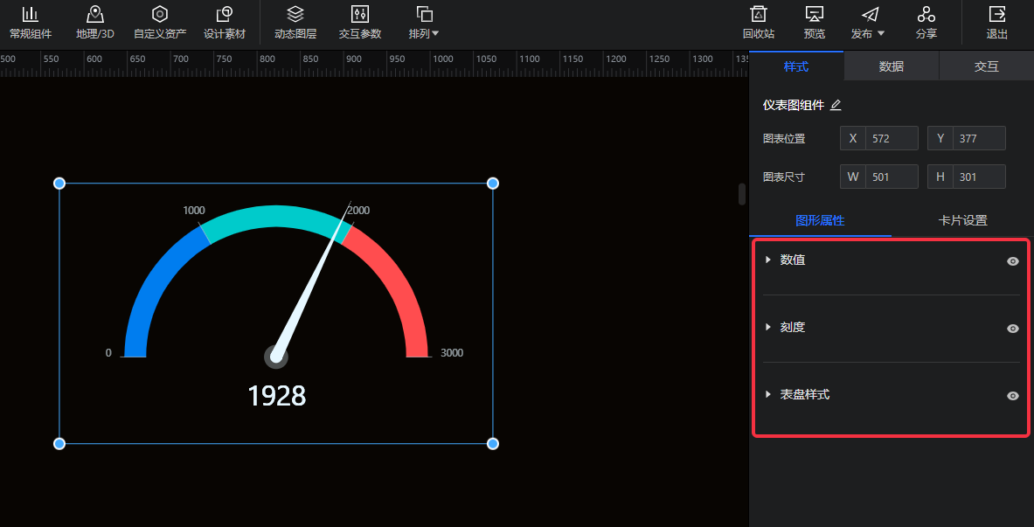Open the 排列 arrange dropdown
1034x527 pixels.
424,23
